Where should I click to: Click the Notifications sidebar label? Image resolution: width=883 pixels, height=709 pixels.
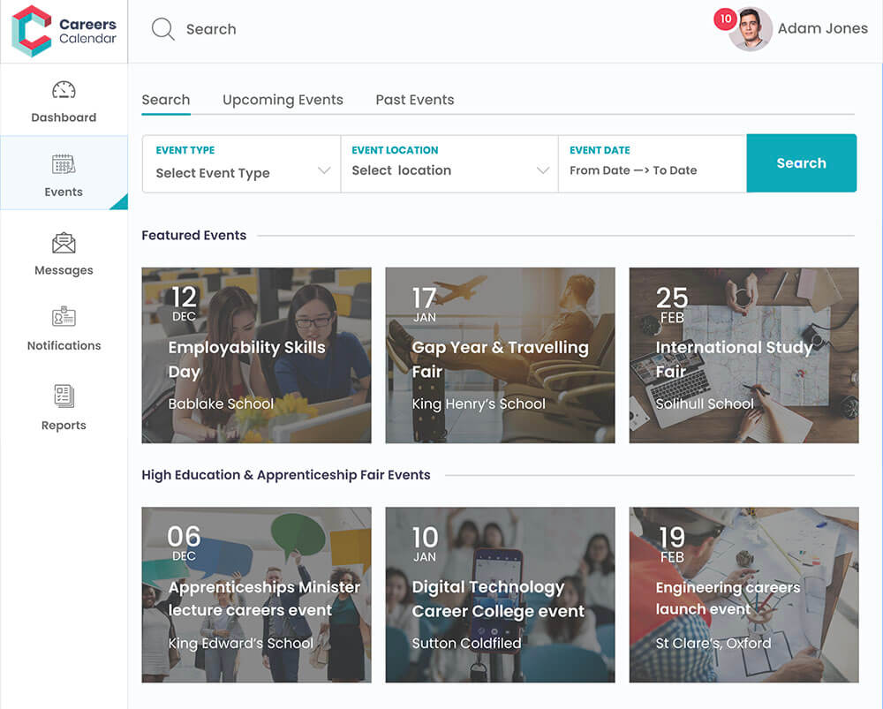64,346
